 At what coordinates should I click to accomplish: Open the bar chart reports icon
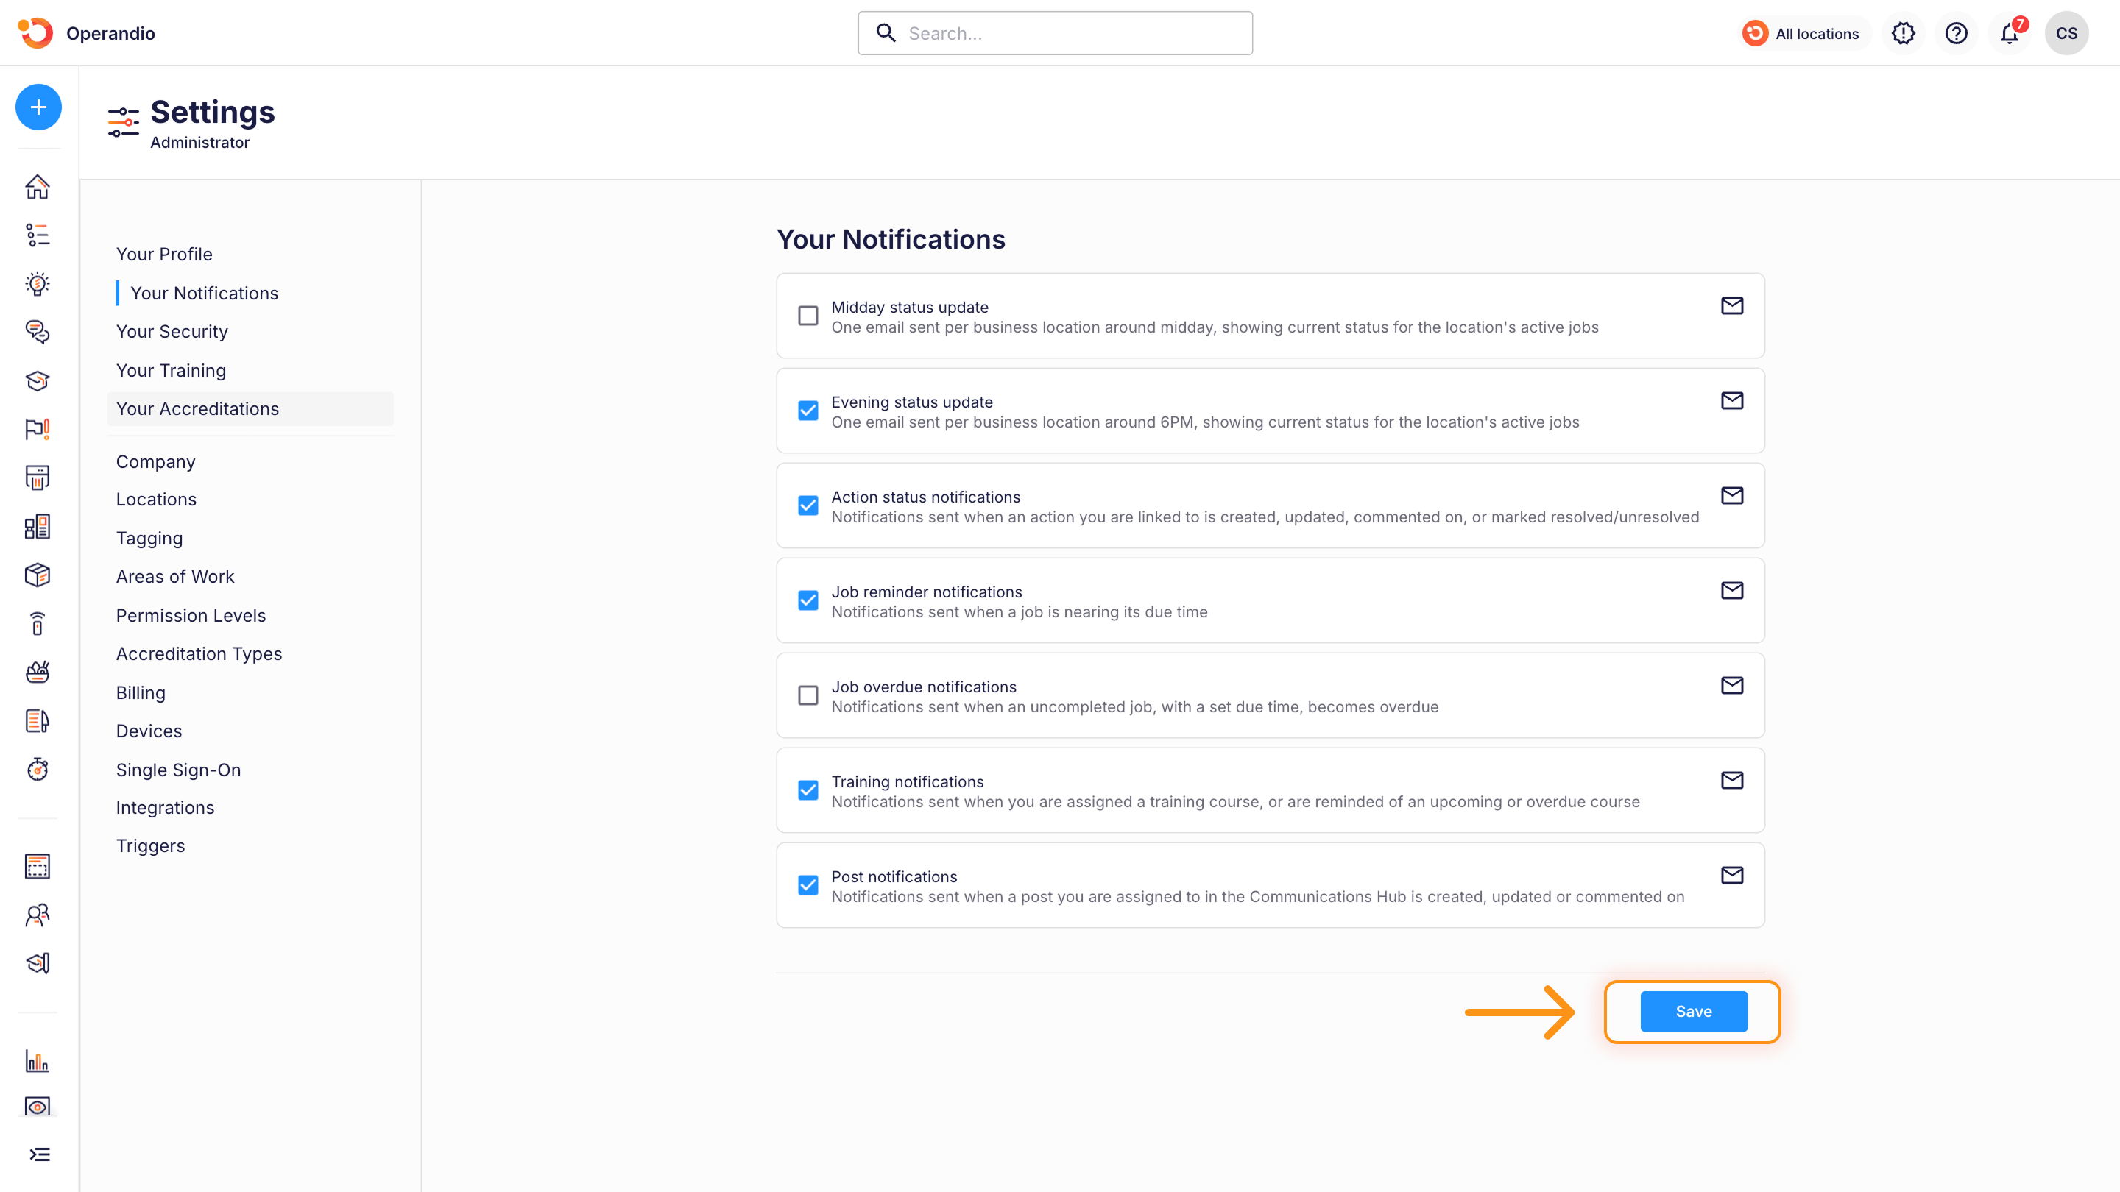pos(38,1060)
